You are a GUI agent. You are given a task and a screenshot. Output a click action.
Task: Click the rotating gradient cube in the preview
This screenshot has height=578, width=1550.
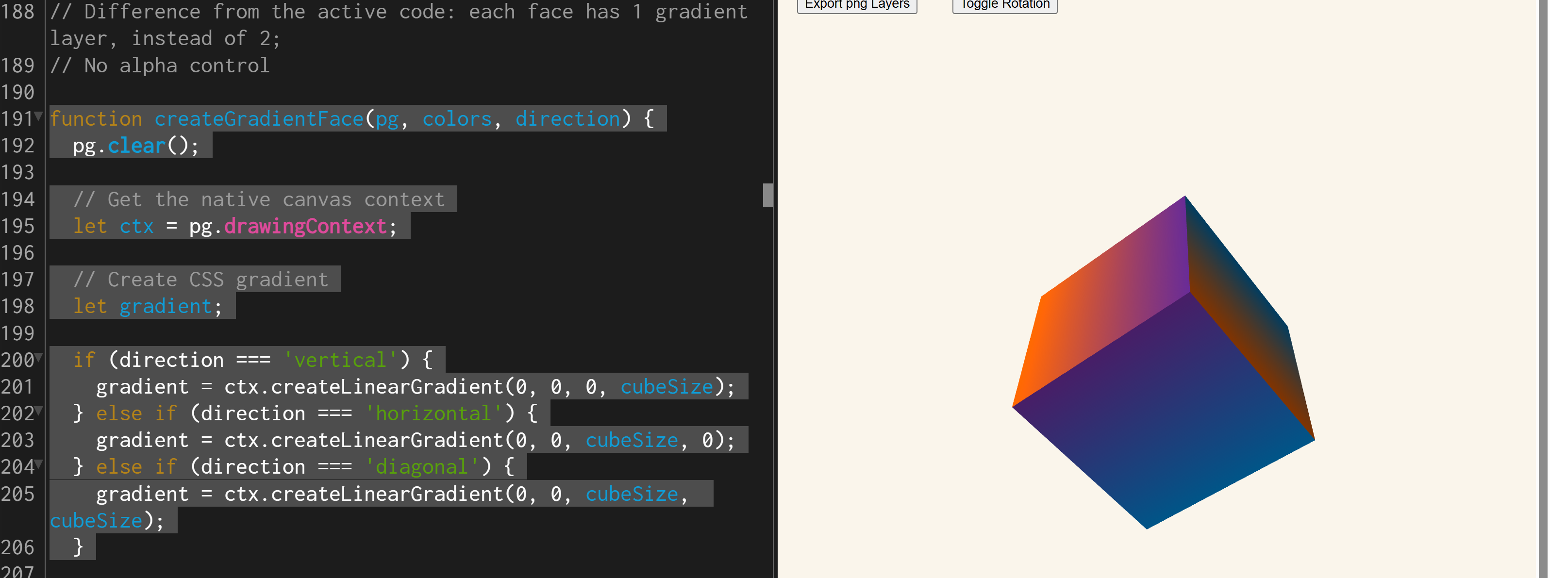point(1161,361)
